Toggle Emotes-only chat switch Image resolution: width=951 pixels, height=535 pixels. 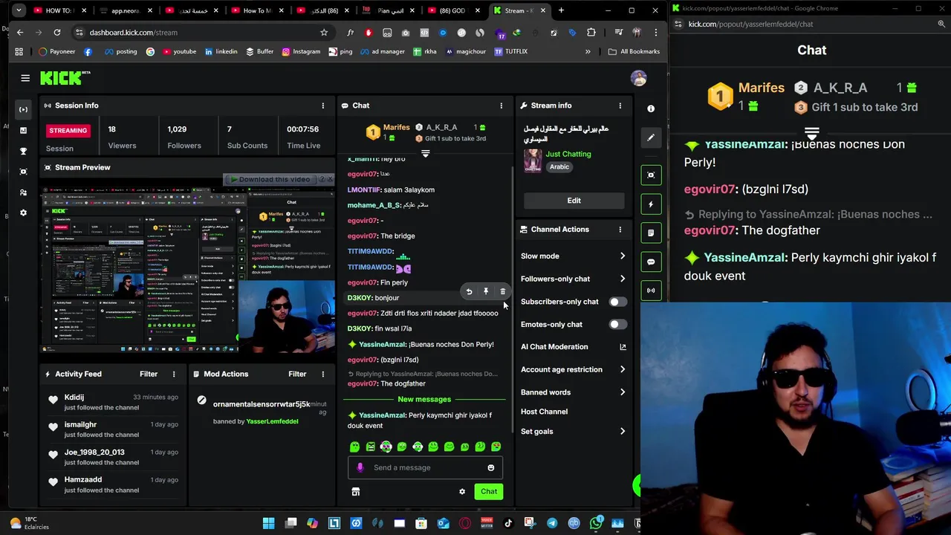[x=617, y=325]
